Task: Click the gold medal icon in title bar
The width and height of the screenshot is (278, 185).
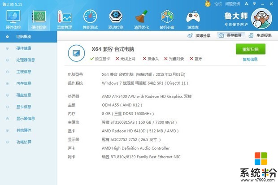Action: pyautogui.click(x=208, y=4)
